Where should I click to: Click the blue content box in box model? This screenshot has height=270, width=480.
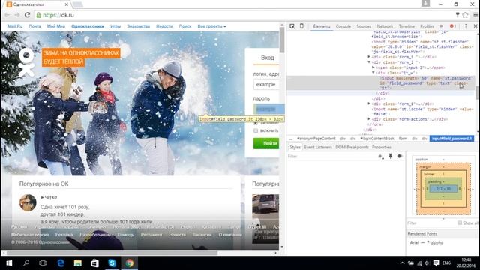[x=443, y=189]
